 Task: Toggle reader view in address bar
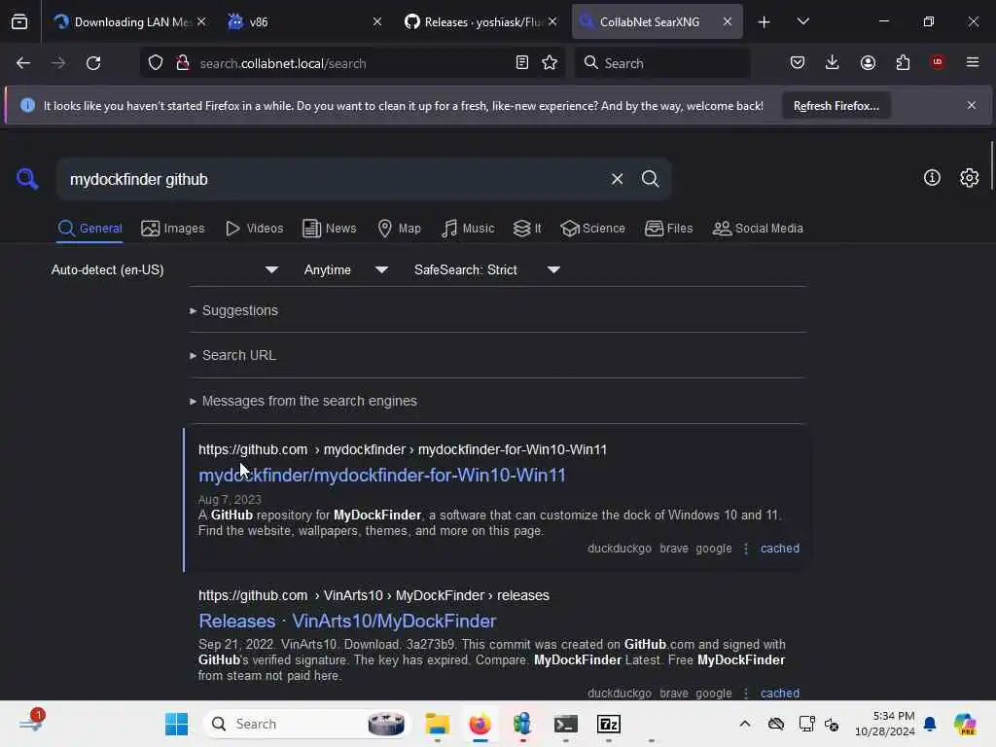[522, 63]
